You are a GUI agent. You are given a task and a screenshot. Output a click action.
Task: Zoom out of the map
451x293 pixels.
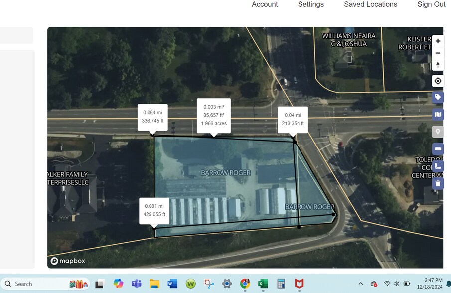pyautogui.click(x=438, y=53)
